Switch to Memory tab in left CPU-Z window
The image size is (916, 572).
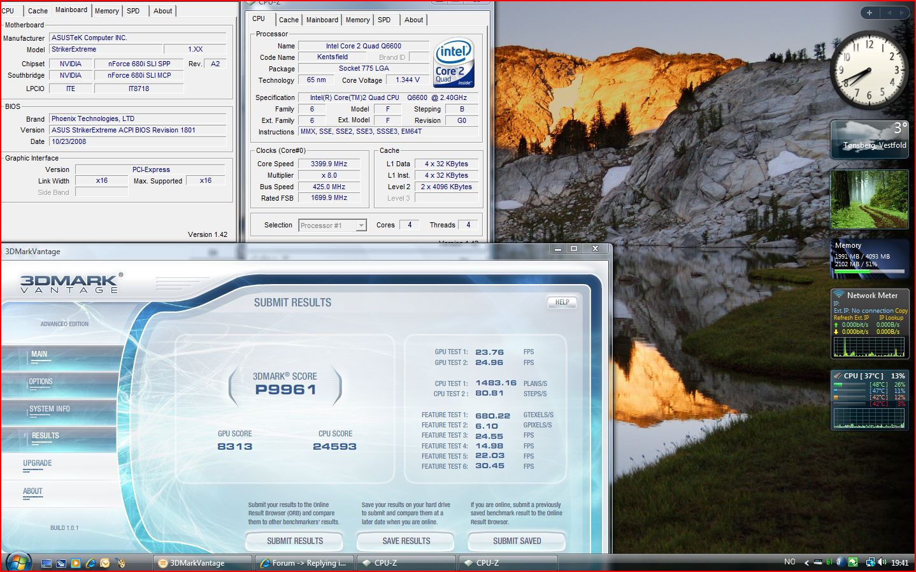(x=106, y=11)
